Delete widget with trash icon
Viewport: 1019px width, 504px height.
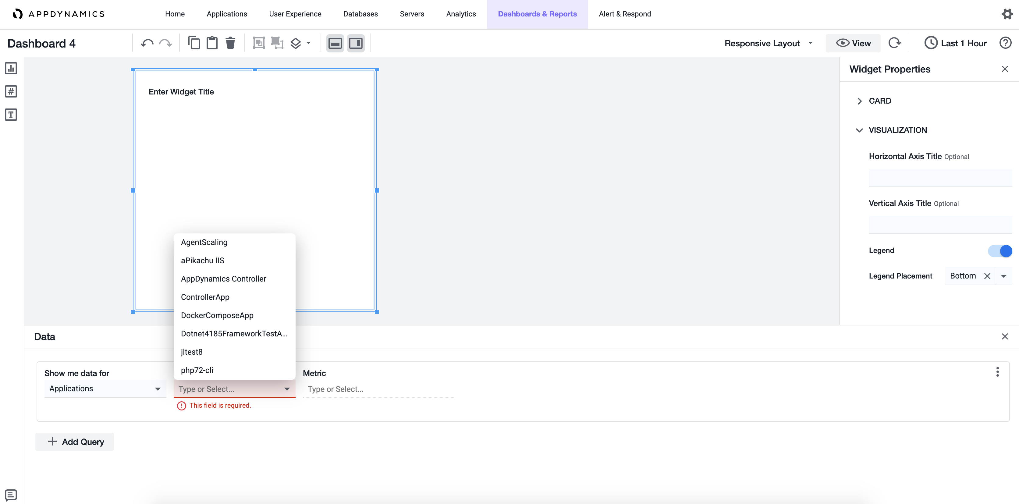(230, 43)
